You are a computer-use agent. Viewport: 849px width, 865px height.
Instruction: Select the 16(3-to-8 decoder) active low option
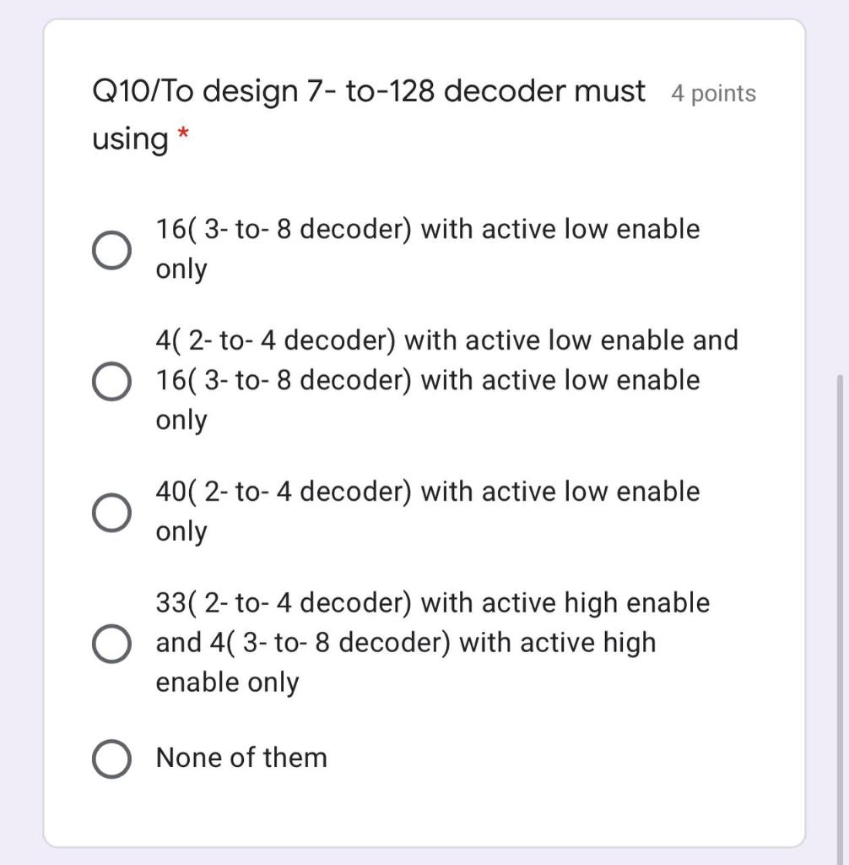[111, 248]
